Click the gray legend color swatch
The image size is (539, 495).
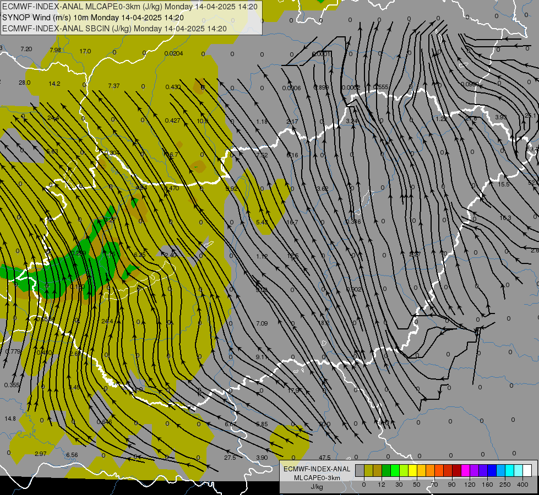360,471
